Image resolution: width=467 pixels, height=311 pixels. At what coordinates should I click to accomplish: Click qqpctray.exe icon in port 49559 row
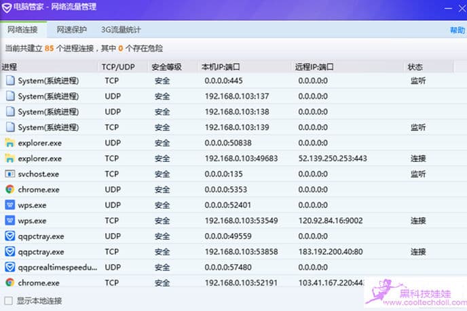(10, 236)
